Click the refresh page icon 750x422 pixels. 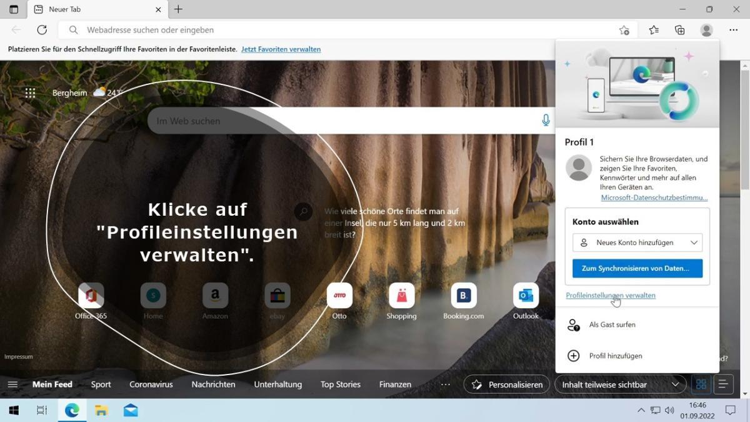pos(42,30)
